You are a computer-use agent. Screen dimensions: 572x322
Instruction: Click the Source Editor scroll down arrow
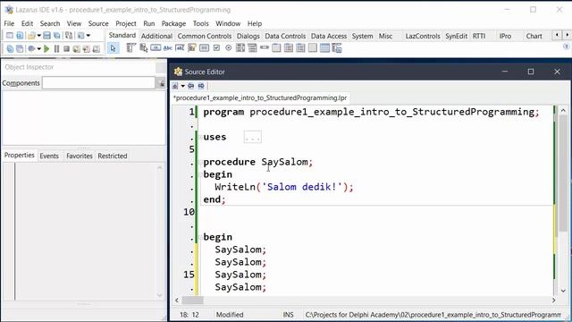click(x=563, y=291)
